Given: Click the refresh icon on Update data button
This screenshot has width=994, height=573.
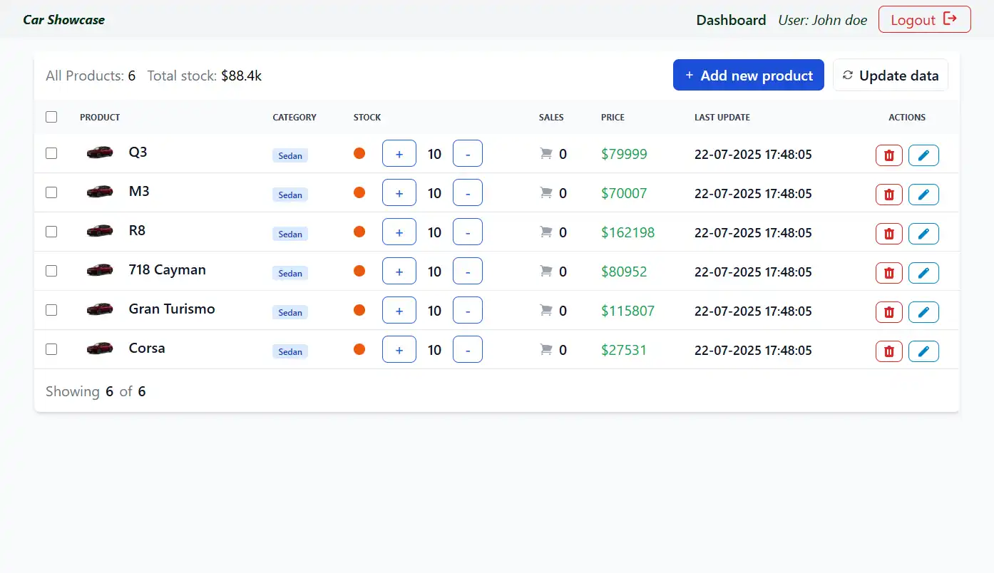Looking at the screenshot, I should [x=848, y=75].
